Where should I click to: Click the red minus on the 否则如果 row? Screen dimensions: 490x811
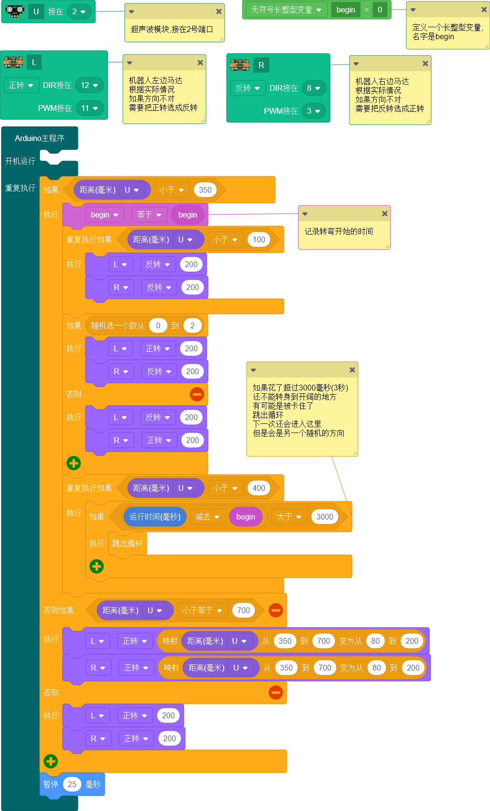pyautogui.click(x=276, y=610)
